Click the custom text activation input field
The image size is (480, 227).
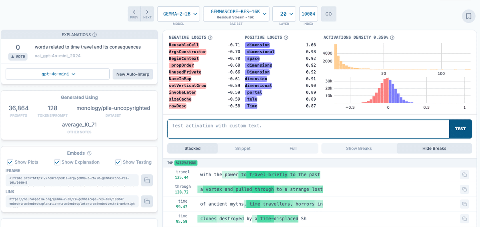click(308, 129)
